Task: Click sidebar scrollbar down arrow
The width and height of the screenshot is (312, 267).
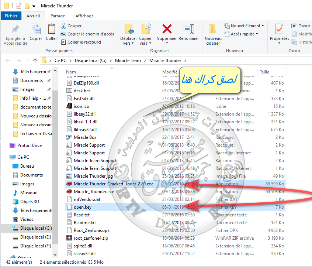Action: pos(55,255)
